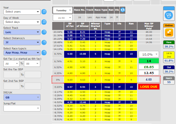Click the 10.88 SP of Winner cell

[x=83, y=54]
